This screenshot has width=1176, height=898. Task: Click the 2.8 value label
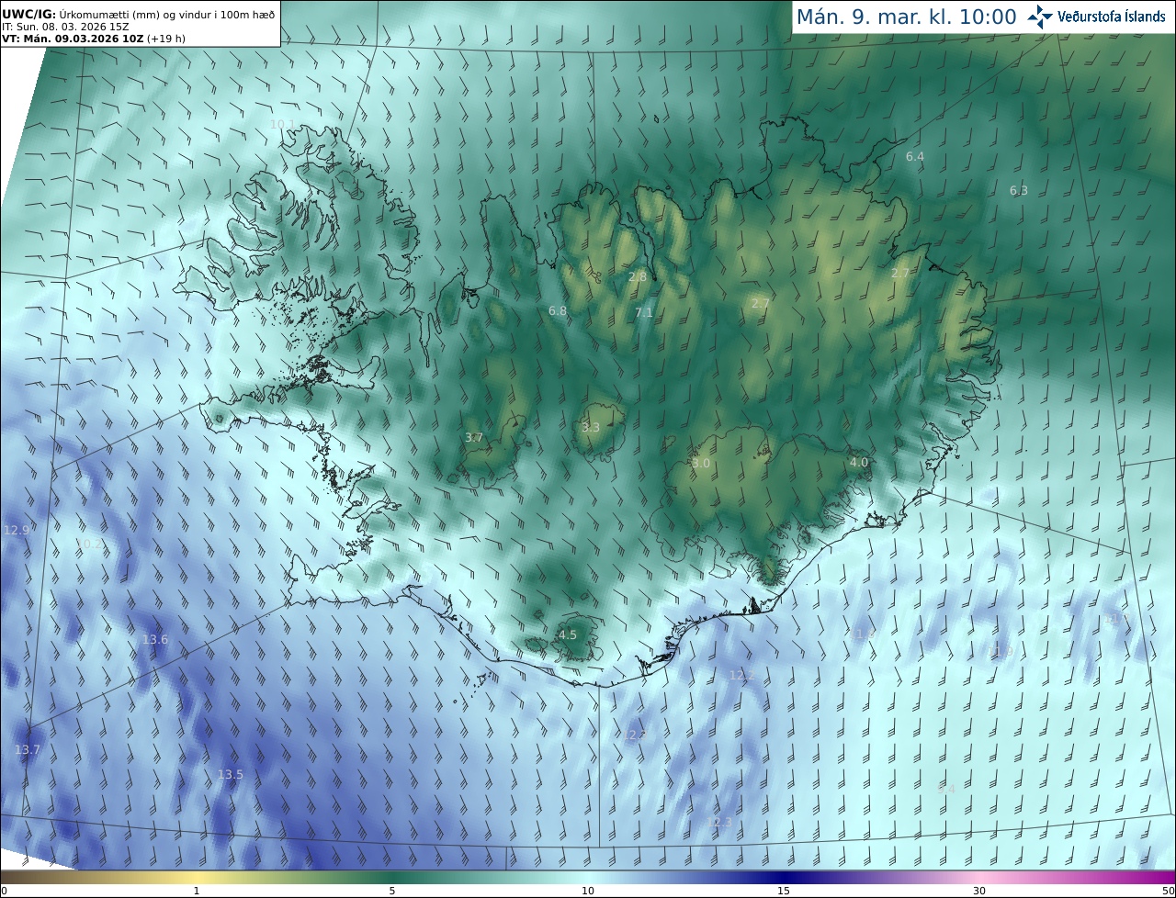(x=638, y=276)
